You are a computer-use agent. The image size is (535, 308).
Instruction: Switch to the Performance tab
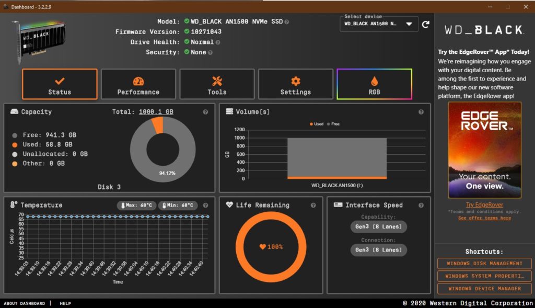point(138,84)
